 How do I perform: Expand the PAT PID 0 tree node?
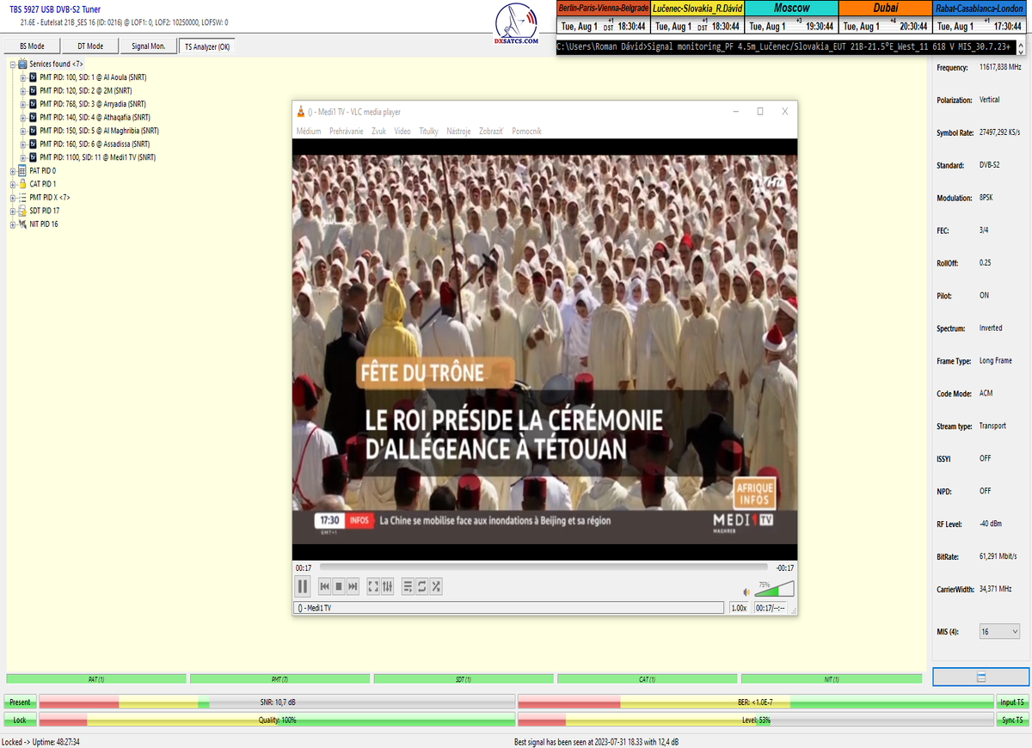click(x=13, y=171)
